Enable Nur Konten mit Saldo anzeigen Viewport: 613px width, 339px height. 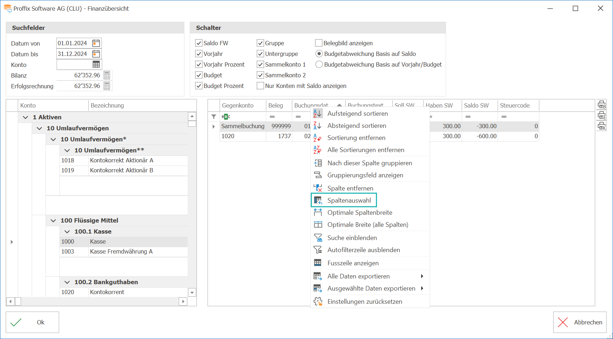[x=260, y=86]
